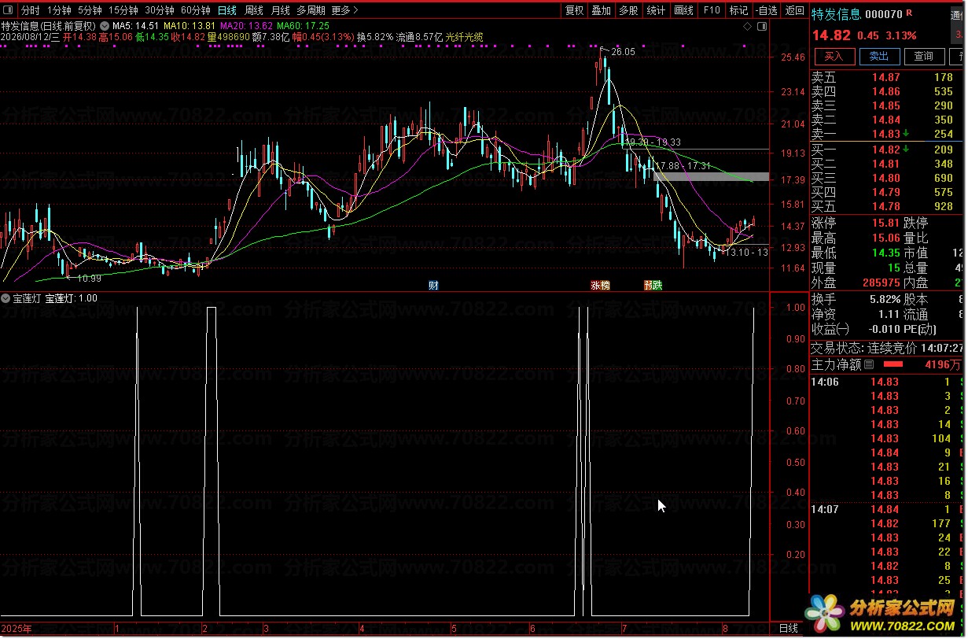
Task: Click the 2025年 label on the time axis
Action: click(17, 629)
